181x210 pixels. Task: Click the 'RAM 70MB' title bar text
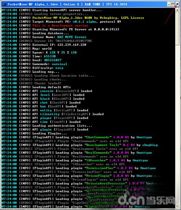(x=92, y=4)
